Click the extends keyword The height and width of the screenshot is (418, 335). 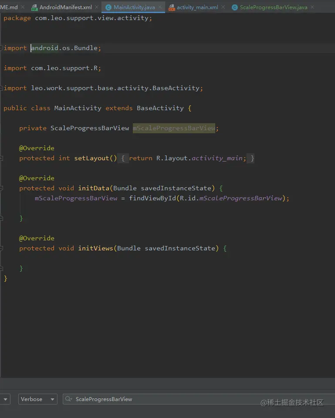pyautogui.click(x=119, y=108)
